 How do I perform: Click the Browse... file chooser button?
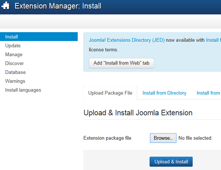(x=163, y=138)
